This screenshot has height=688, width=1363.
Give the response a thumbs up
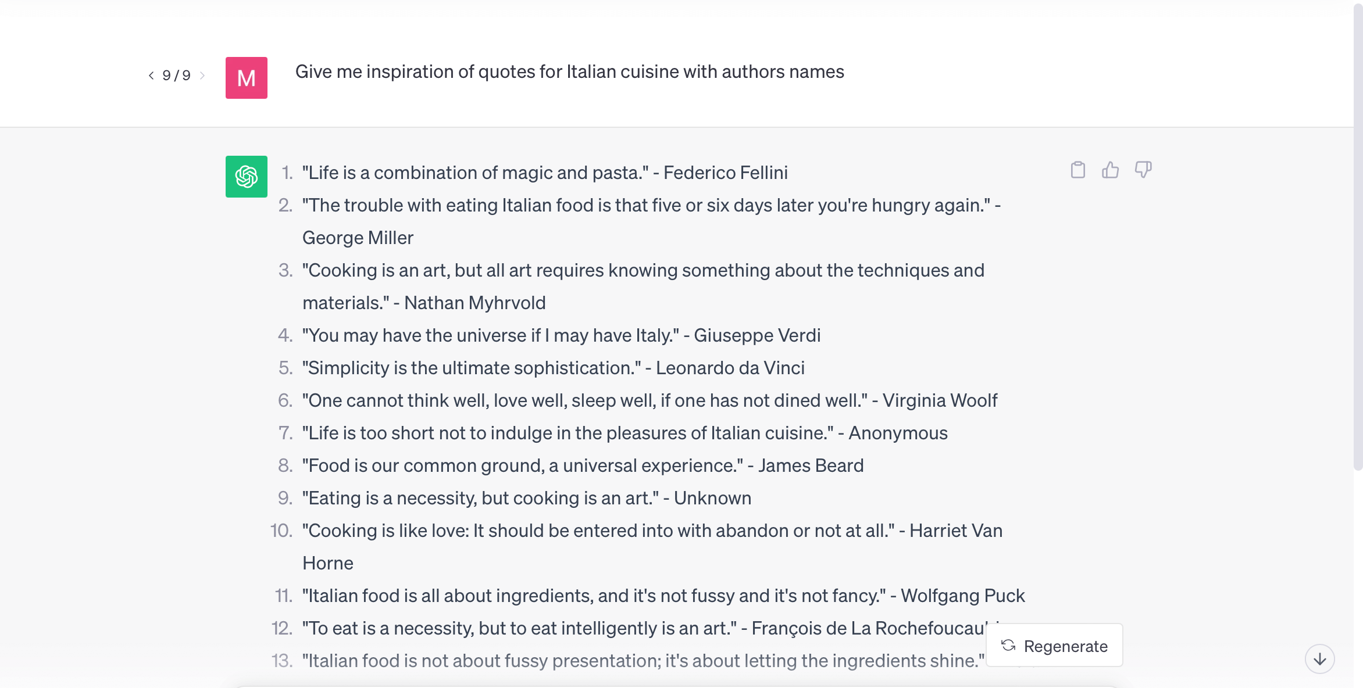click(x=1110, y=170)
